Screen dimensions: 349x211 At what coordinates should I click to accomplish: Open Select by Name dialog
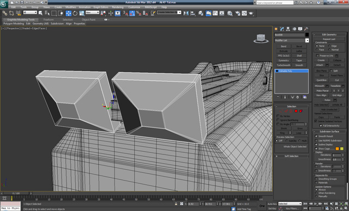pos(47,13)
